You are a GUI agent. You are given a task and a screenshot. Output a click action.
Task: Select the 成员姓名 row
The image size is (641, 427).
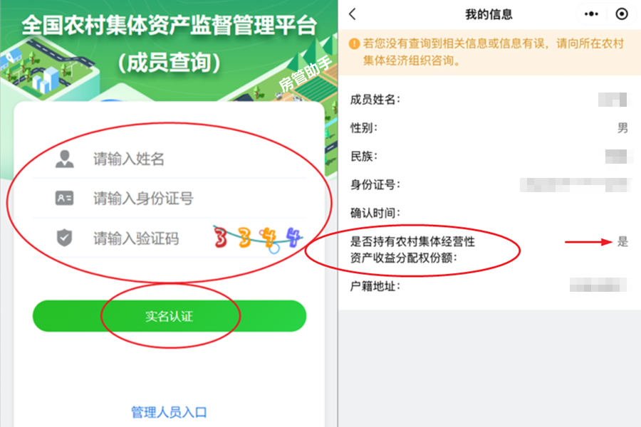pyautogui.click(x=489, y=100)
